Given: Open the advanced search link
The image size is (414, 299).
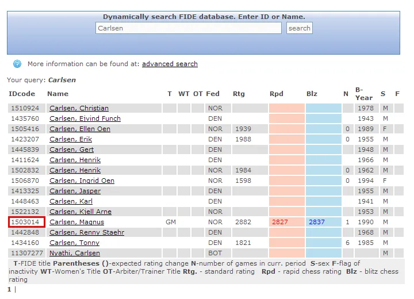Looking at the screenshot, I should [170, 64].
